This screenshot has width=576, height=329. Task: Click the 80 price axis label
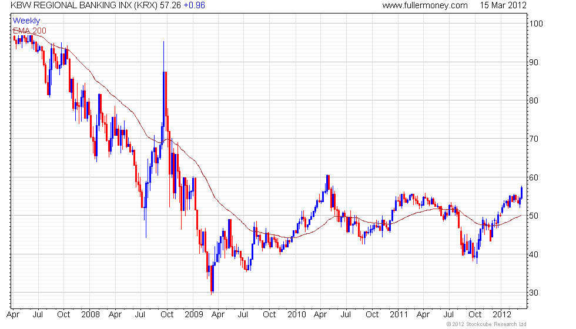(534, 100)
